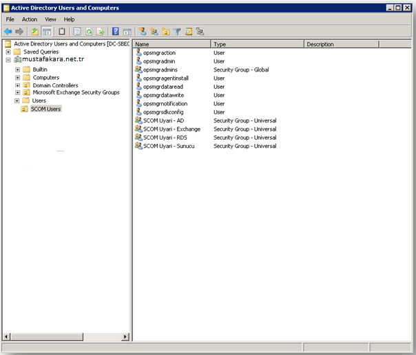Select Saved Queries in the tree
Viewport: 416px width, 355px height.
pyautogui.click(x=41, y=52)
